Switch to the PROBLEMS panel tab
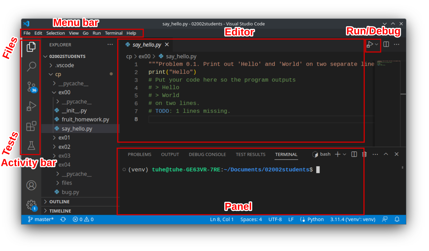The height and width of the screenshot is (251, 429). click(140, 154)
